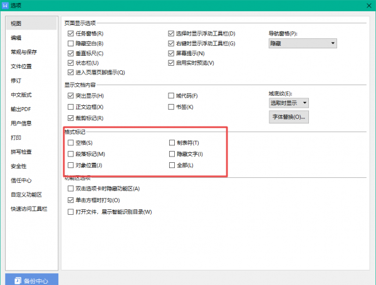Toggle 右键时显示浮动工具栏(G) checkbox
The image size is (376, 285).
(171, 43)
